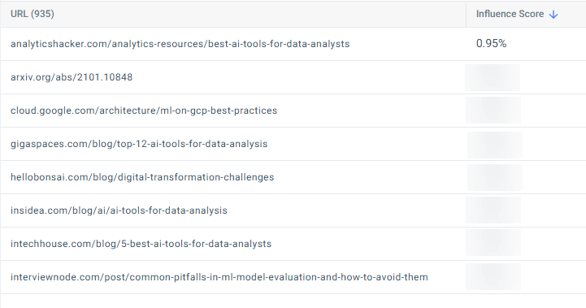Click the URL (935) column header
This screenshot has width=586, height=308.
coord(33,14)
